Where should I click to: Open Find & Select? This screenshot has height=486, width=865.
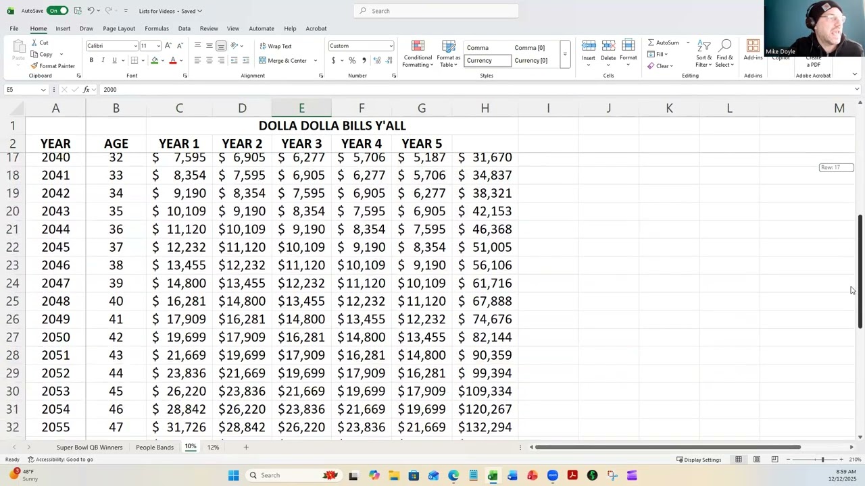click(x=724, y=54)
